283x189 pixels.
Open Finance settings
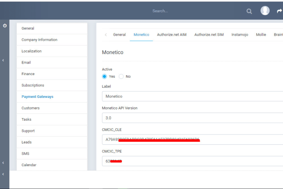click(52, 74)
